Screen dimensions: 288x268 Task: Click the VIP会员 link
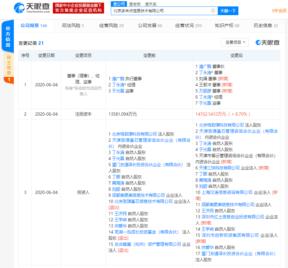pyautogui.click(x=279, y=11)
